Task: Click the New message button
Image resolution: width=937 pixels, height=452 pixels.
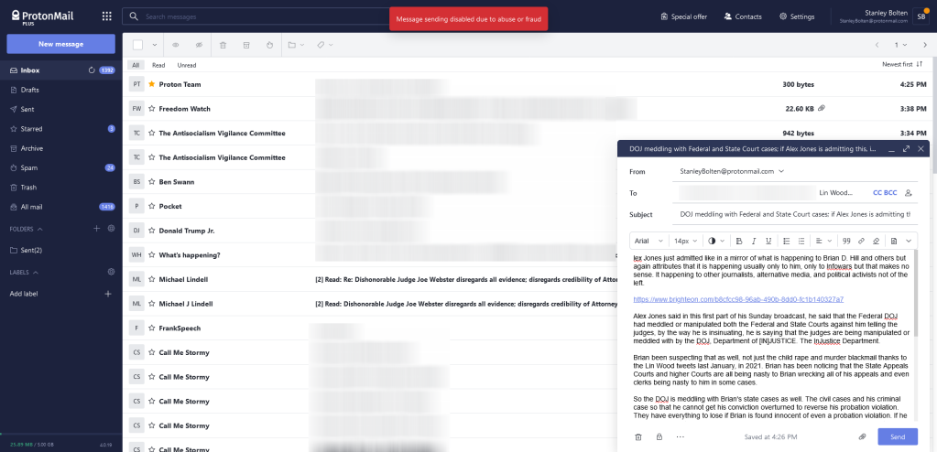Action: click(x=60, y=44)
